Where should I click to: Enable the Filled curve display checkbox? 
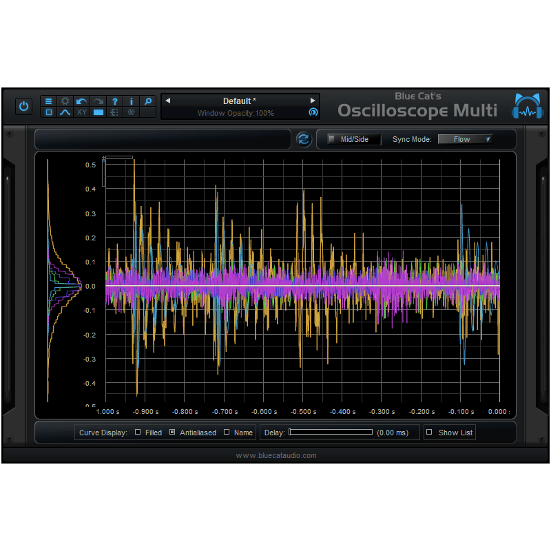(x=138, y=432)
